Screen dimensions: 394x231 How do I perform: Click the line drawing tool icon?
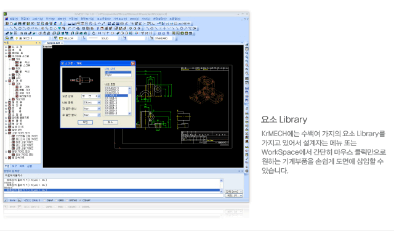tap(12, 28)
